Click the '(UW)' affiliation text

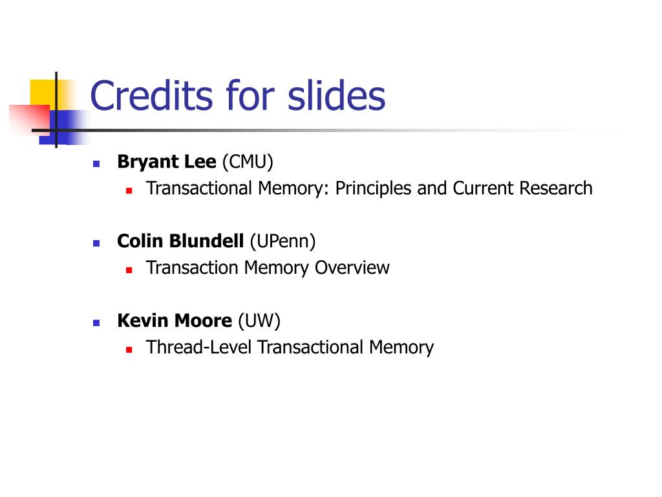pos(259,321)
